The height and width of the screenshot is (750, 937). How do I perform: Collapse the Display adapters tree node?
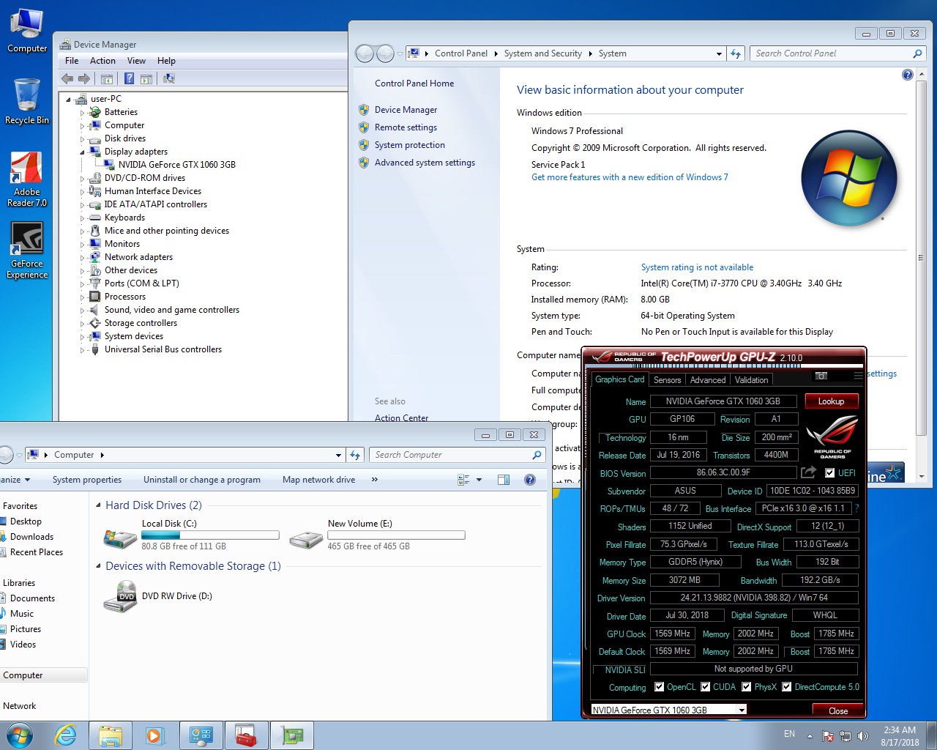click(82, 152)
